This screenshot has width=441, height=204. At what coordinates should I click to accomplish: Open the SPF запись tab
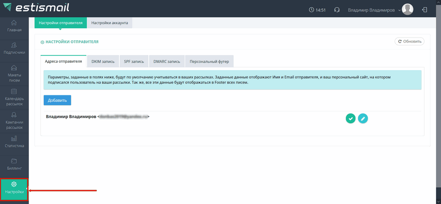(134, 61)
